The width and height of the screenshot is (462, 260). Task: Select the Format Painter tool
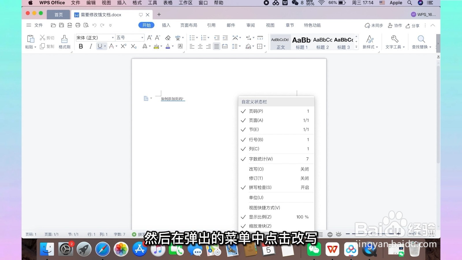64,40
